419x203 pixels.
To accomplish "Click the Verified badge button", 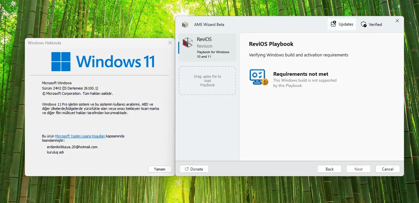I will coord(371,24).
